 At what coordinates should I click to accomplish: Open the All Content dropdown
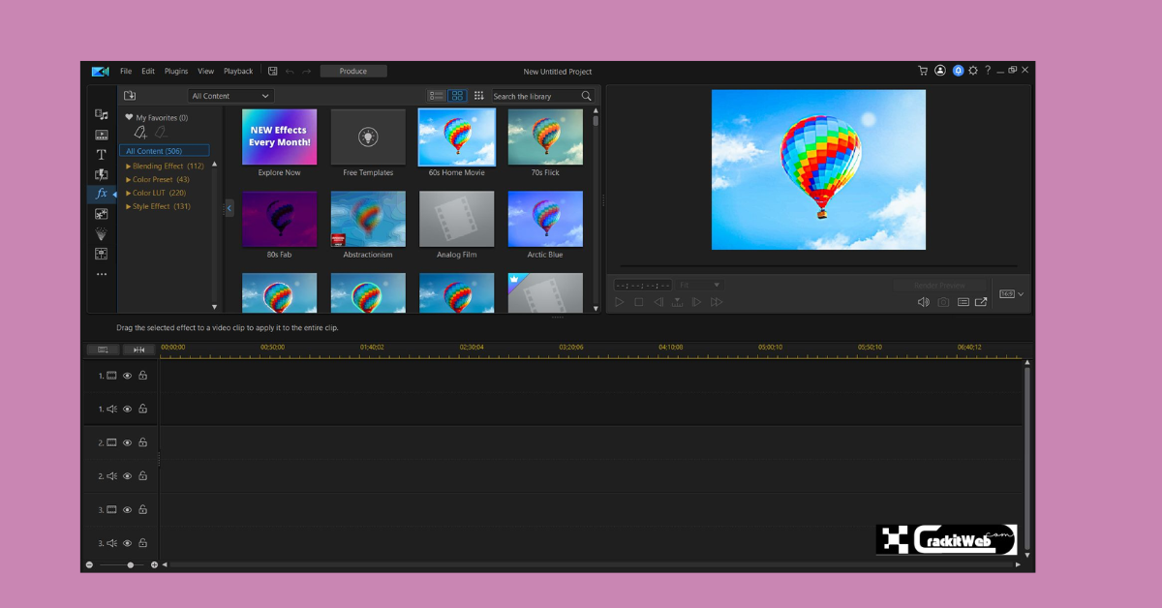point(229,95)
